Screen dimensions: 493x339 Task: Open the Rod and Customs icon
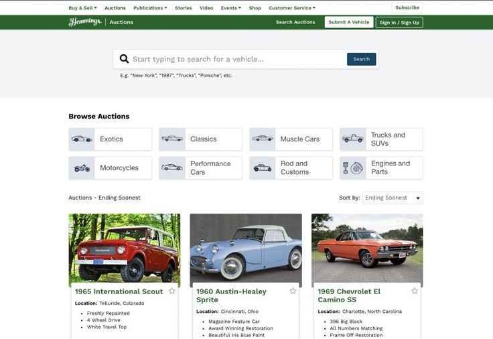point(263,168)
